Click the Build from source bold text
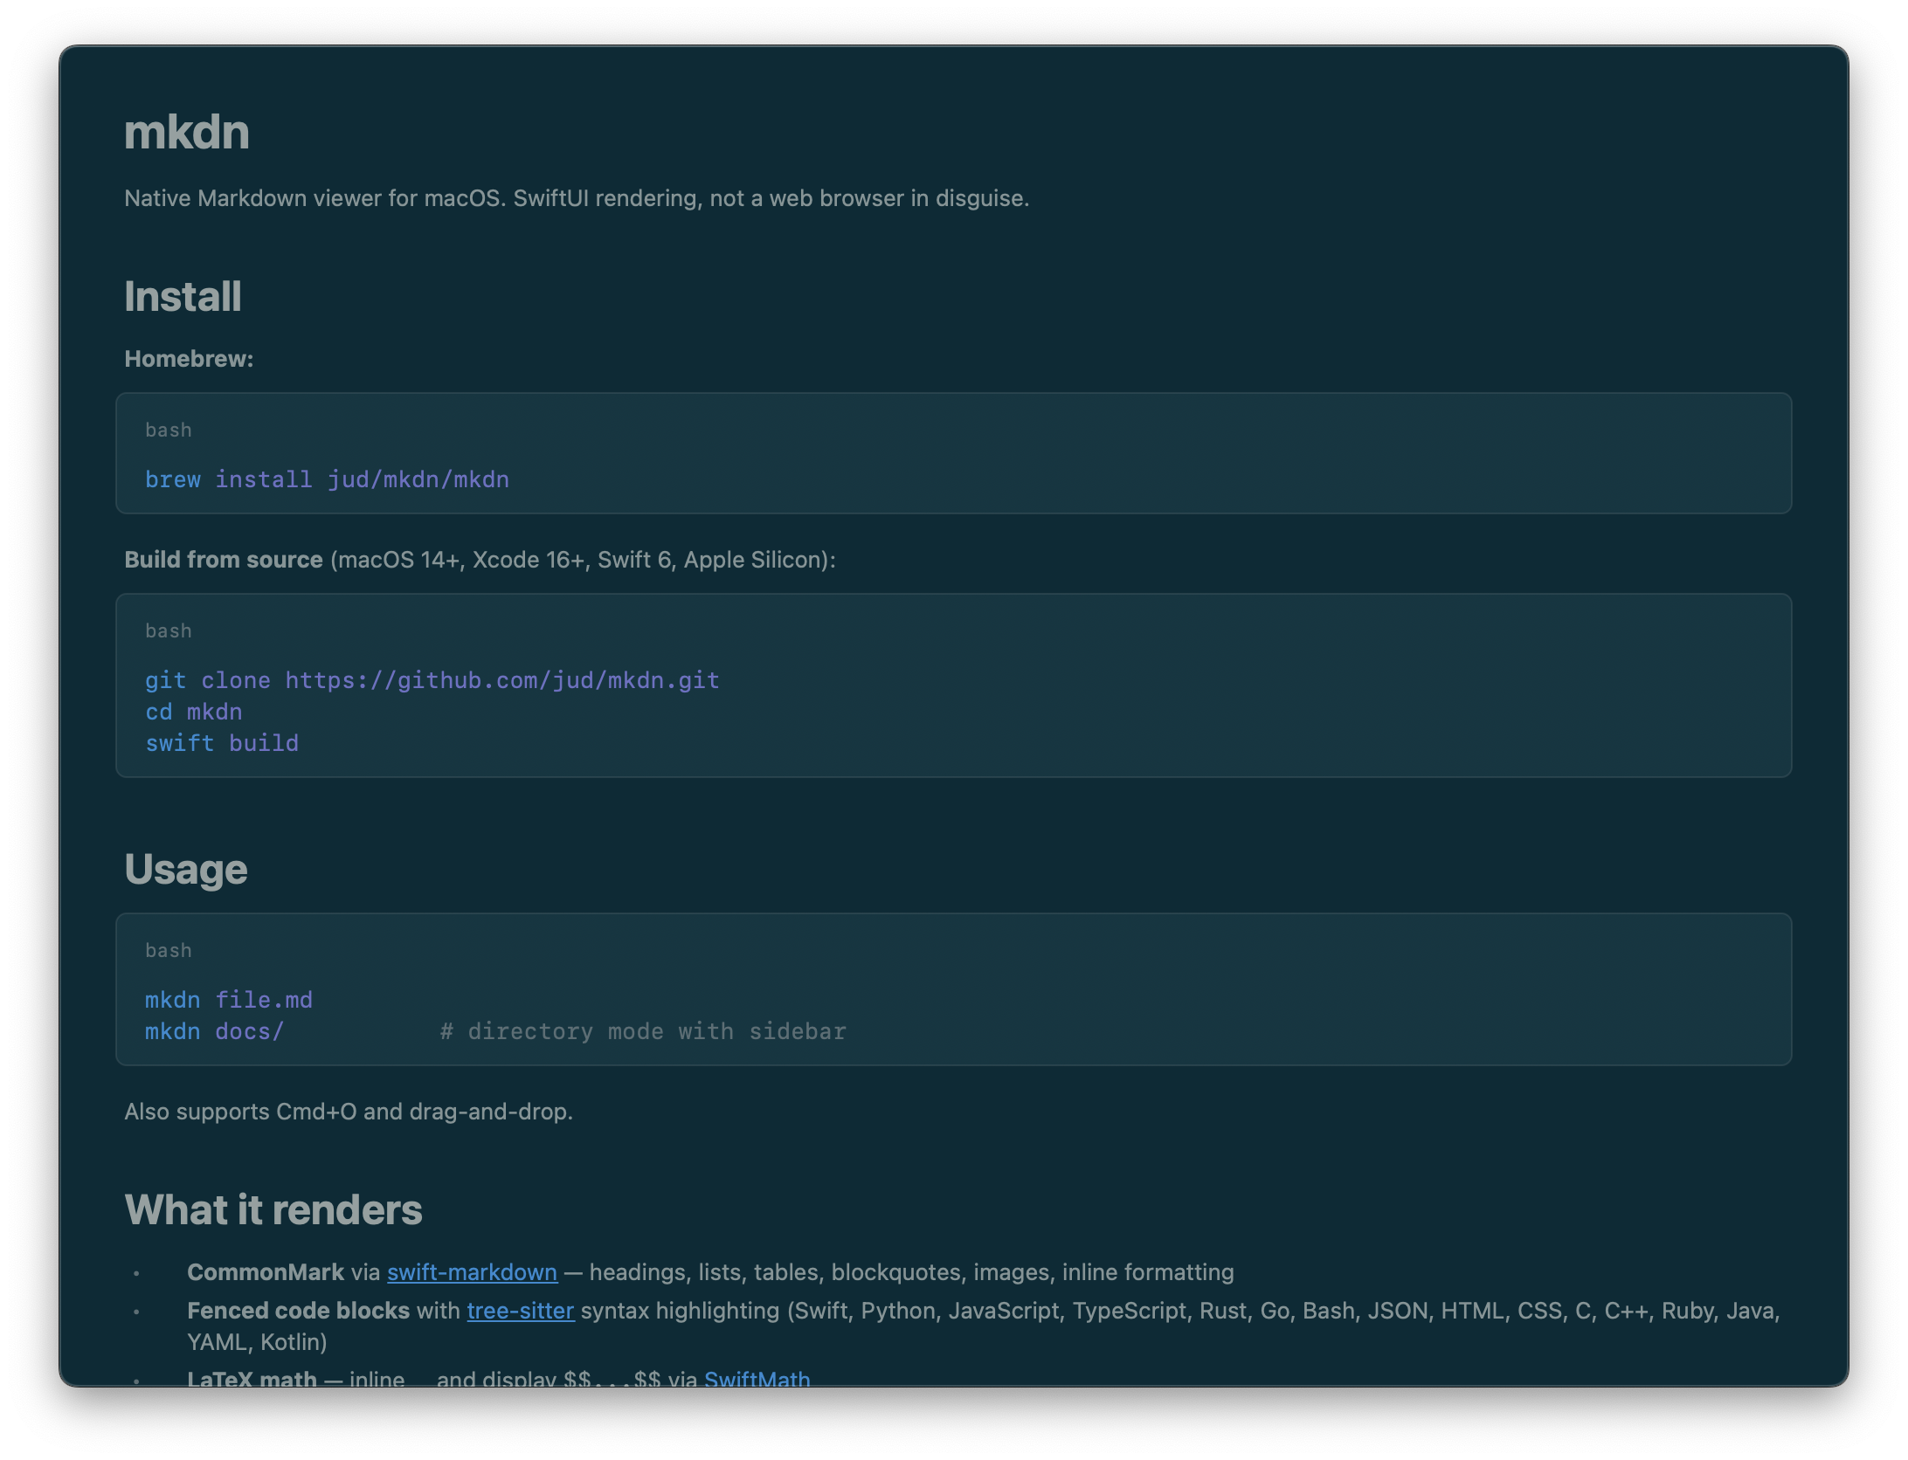 coord(223,560)
